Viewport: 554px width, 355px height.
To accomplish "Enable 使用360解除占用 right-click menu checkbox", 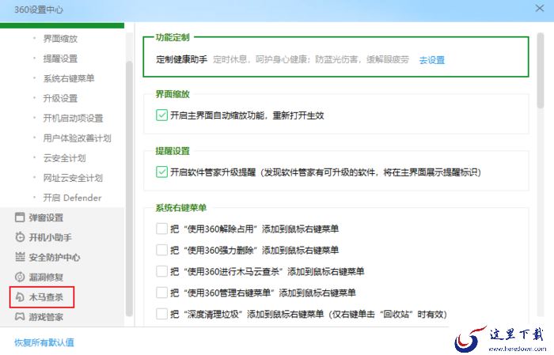I will tap(161, 228).
